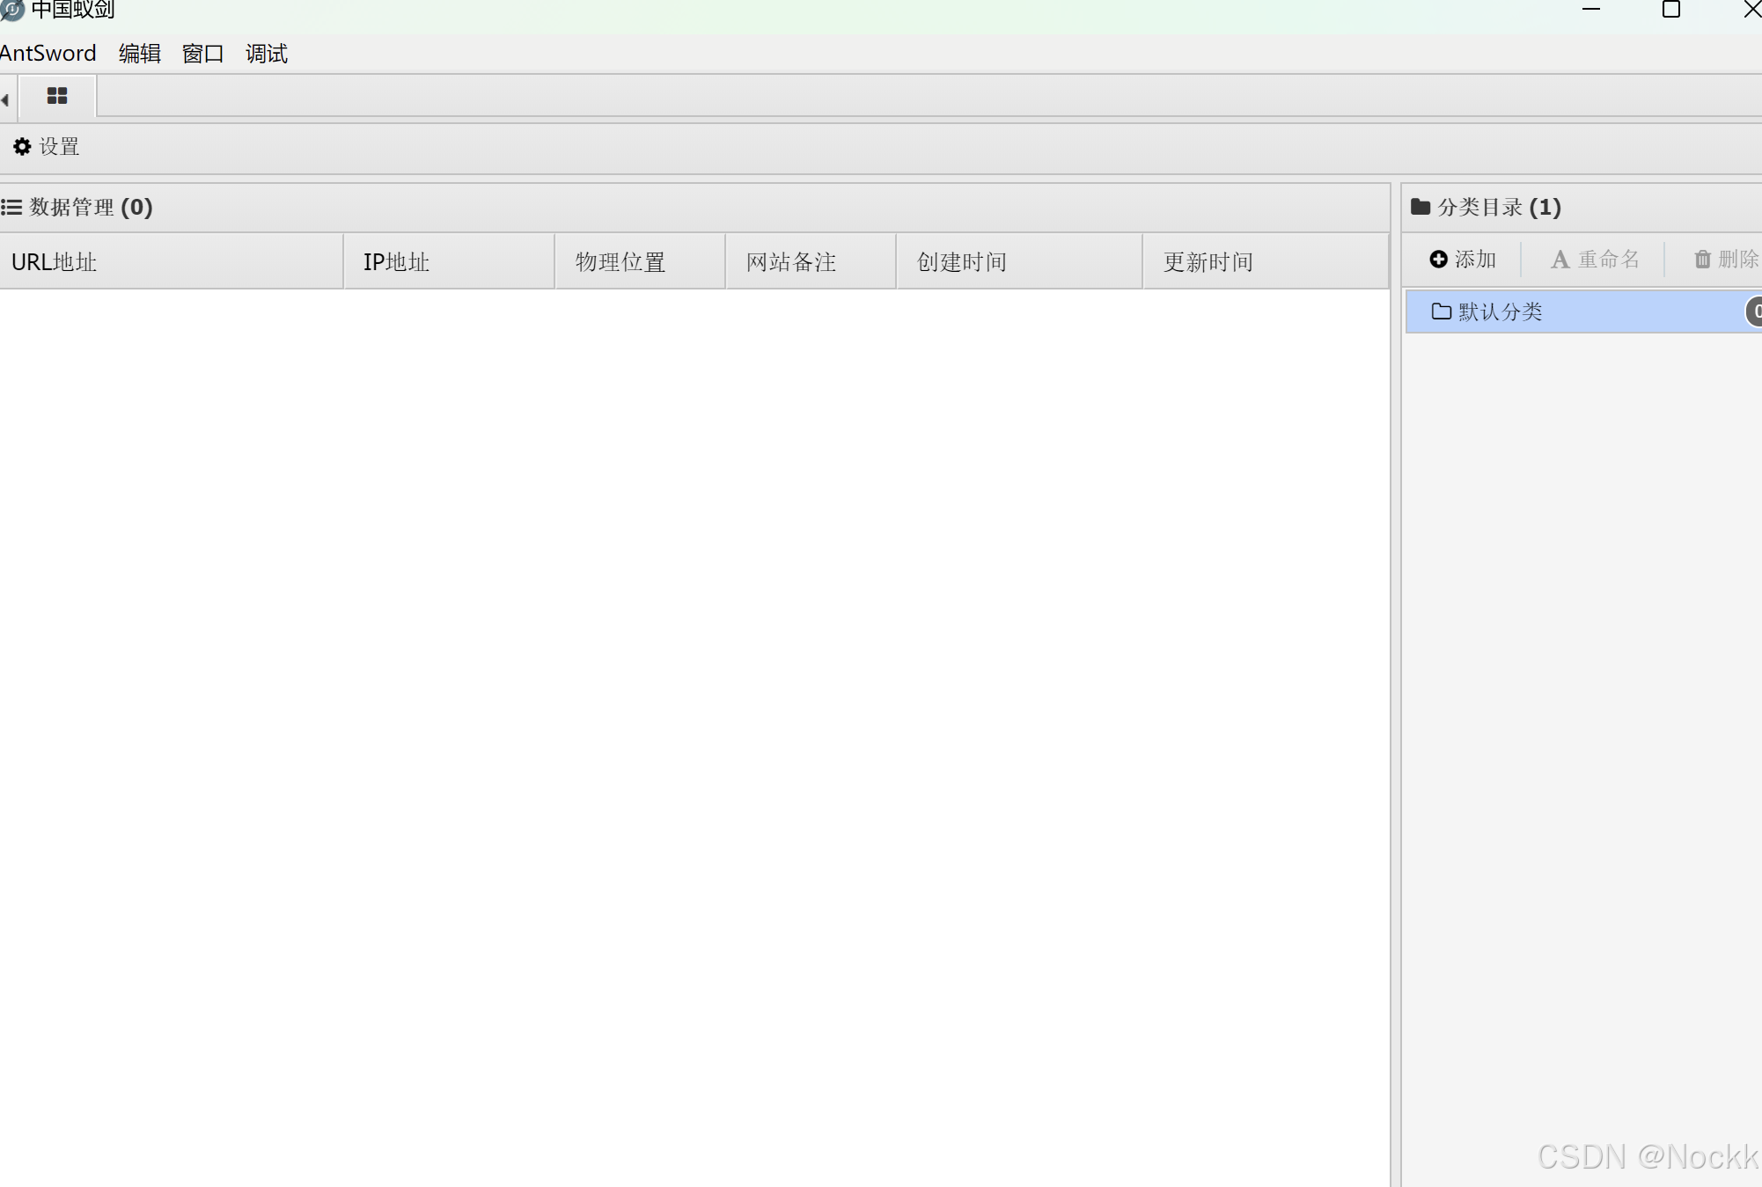
Task: Sort by 更新时间 column header
Action: coord(1208,262)
